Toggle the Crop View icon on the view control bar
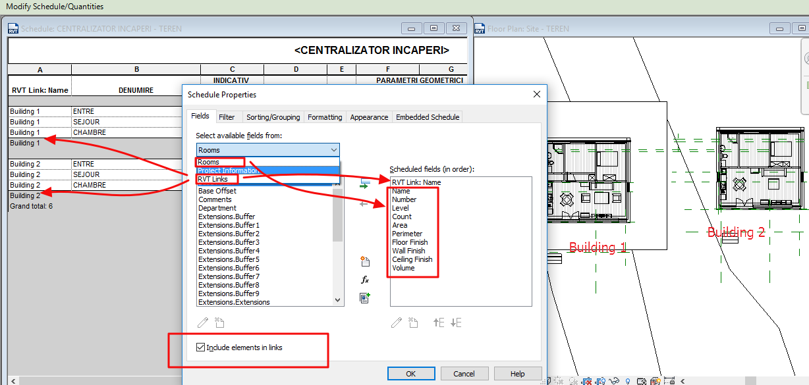 pyautogui.click(x=587, y=380)
